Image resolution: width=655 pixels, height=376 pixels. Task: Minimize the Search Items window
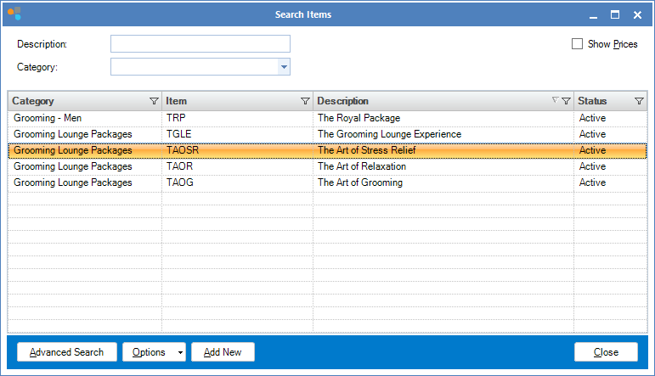(593, 14)
